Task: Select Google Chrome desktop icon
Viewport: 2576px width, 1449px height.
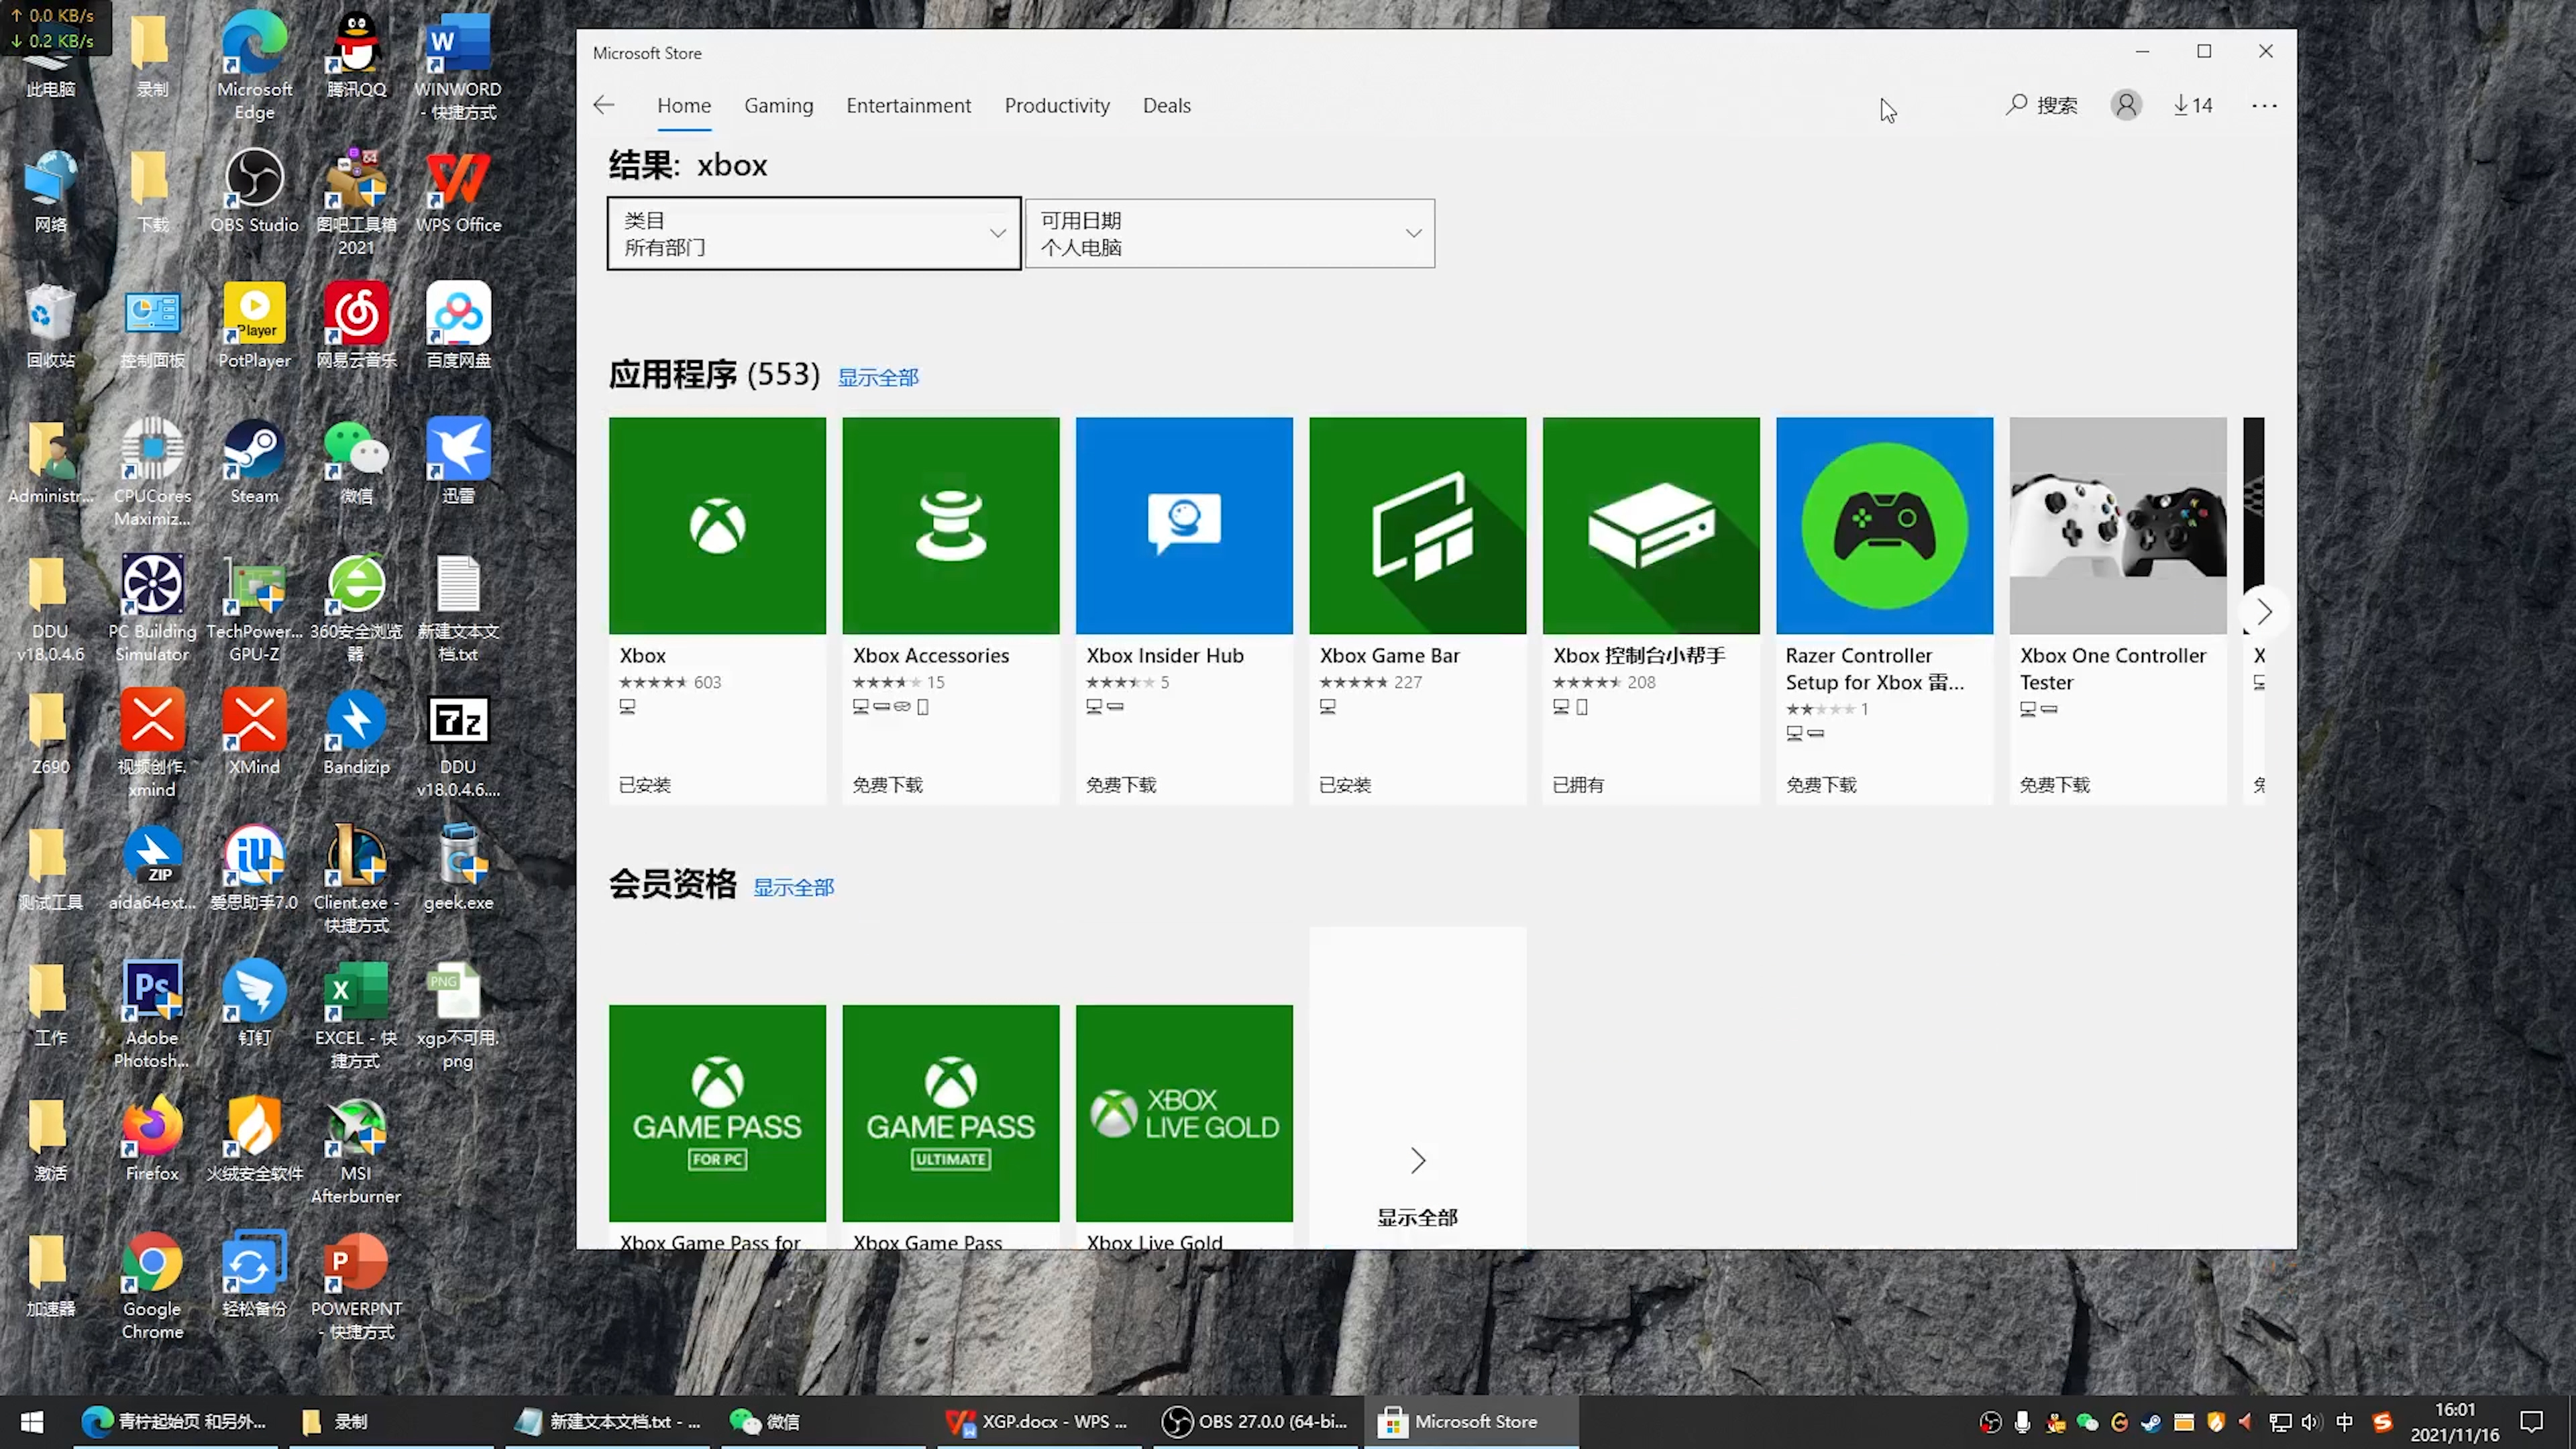Action: (152, 1286)
